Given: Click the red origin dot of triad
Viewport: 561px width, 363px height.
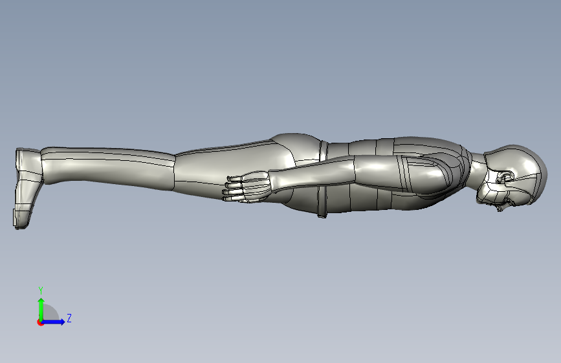Looking at the screenshot, I should tap(40, 322).
